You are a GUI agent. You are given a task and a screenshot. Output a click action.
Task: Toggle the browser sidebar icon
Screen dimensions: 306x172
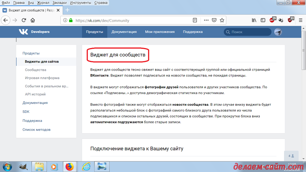[263, 20]
